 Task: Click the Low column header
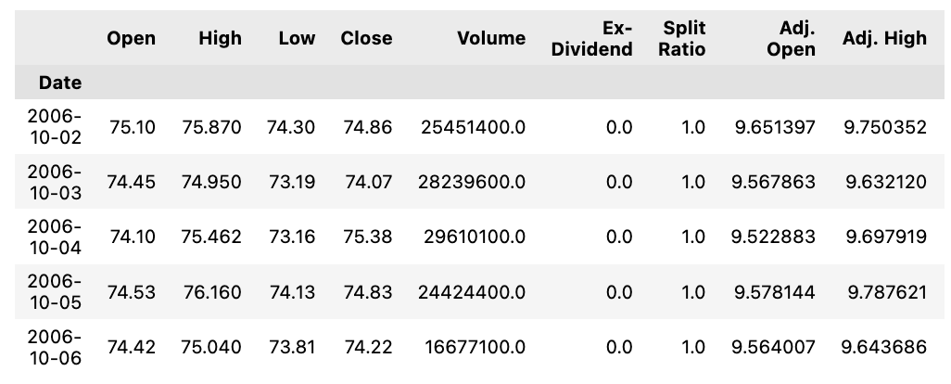click(297, 38)
